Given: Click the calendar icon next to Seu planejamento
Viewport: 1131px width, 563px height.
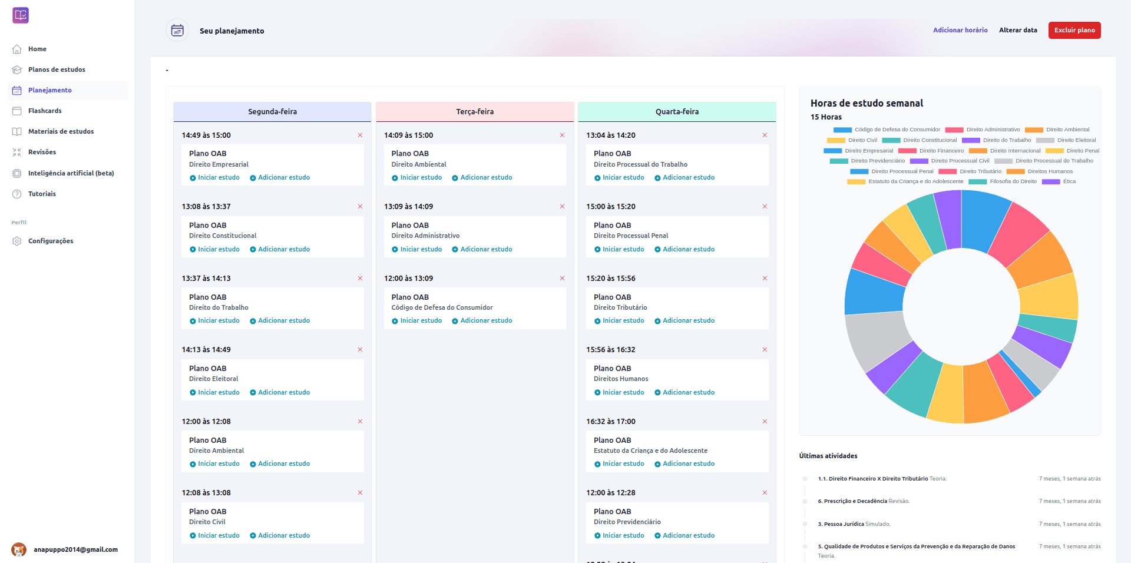Looking at the screenshot, I should point(177,30).
